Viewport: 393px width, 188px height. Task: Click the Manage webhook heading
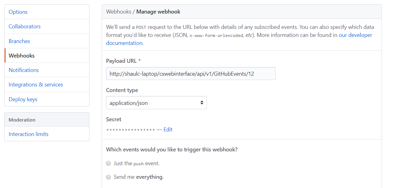[158, 11]
